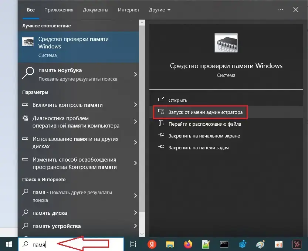
Task: Click the open-window icon next to "Открыть"
Action: [161, 99]
